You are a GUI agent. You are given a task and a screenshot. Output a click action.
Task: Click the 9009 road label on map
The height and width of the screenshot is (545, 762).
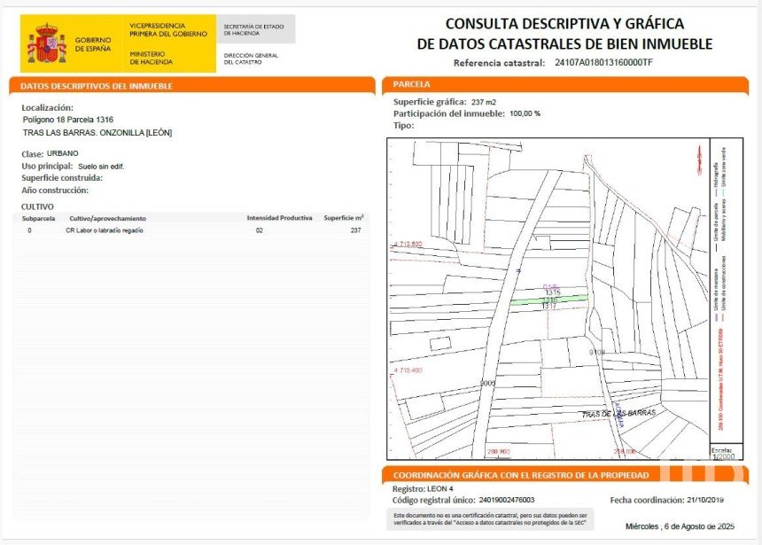click(486, 383)
